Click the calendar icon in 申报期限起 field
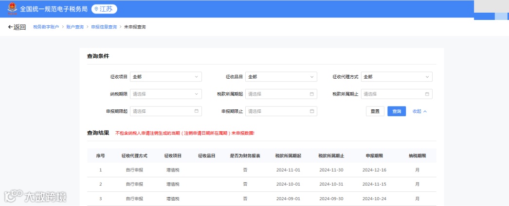Image resolution: width=509 pixels, height=206 pixels. click(196, 111)
